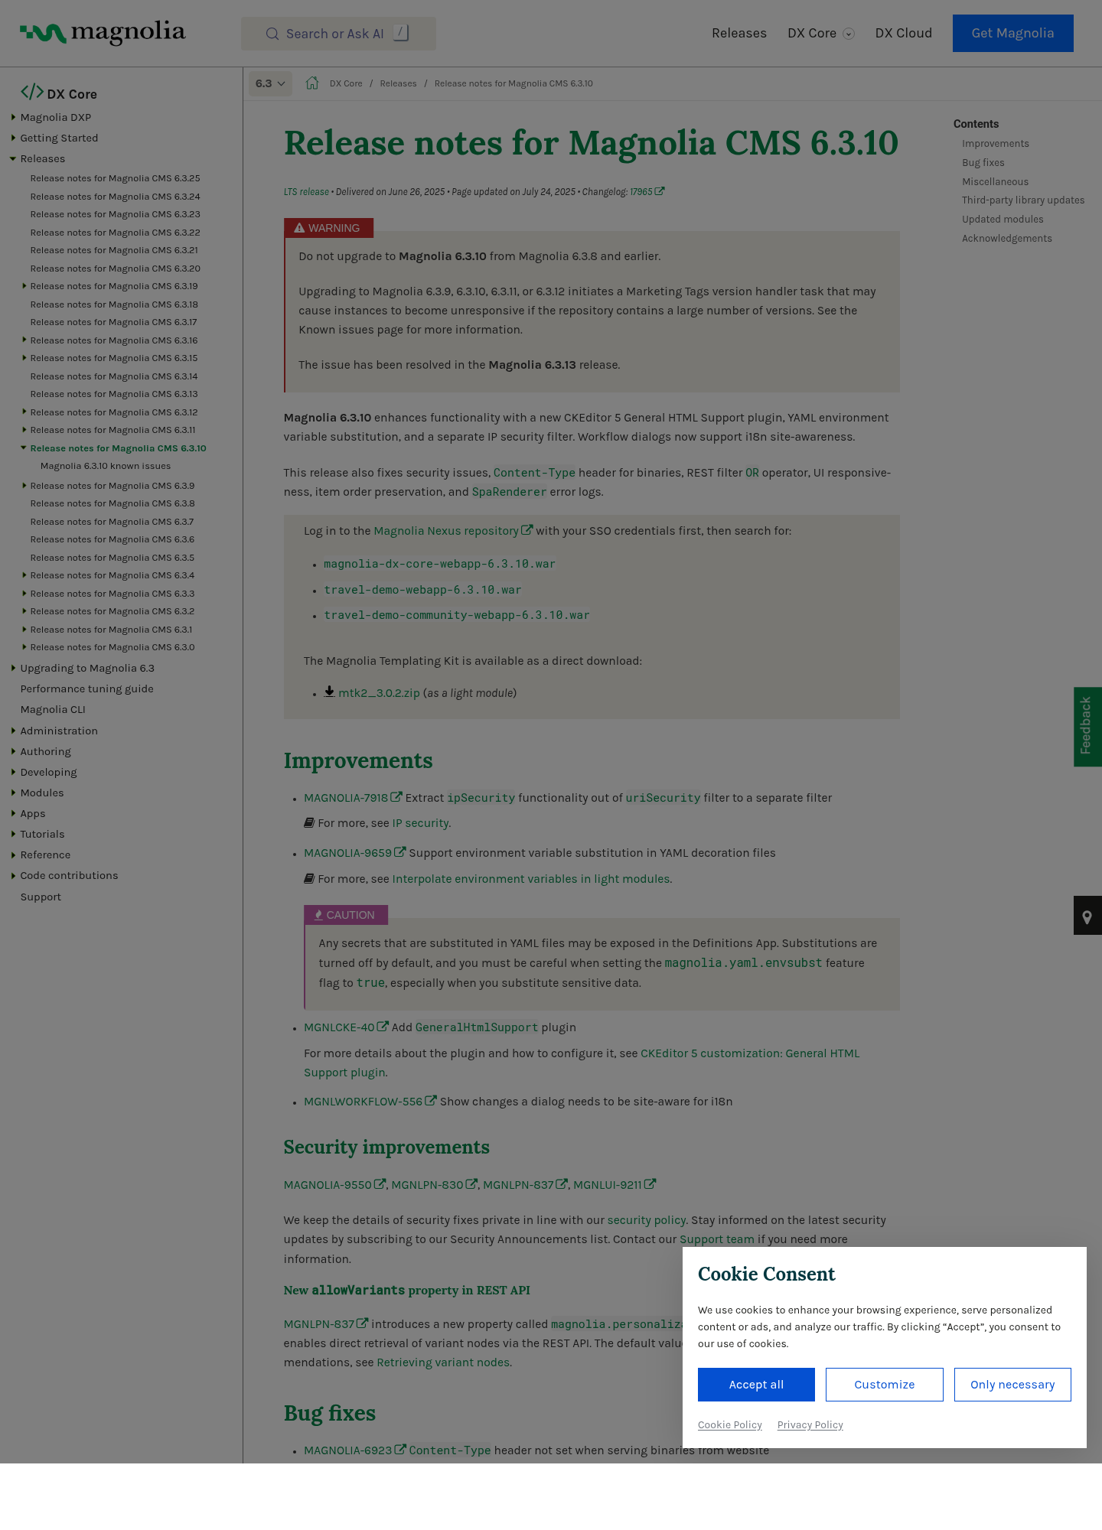Open the Cookie Policy link
The image size is (1102, 1530).
coord(730,1425)
